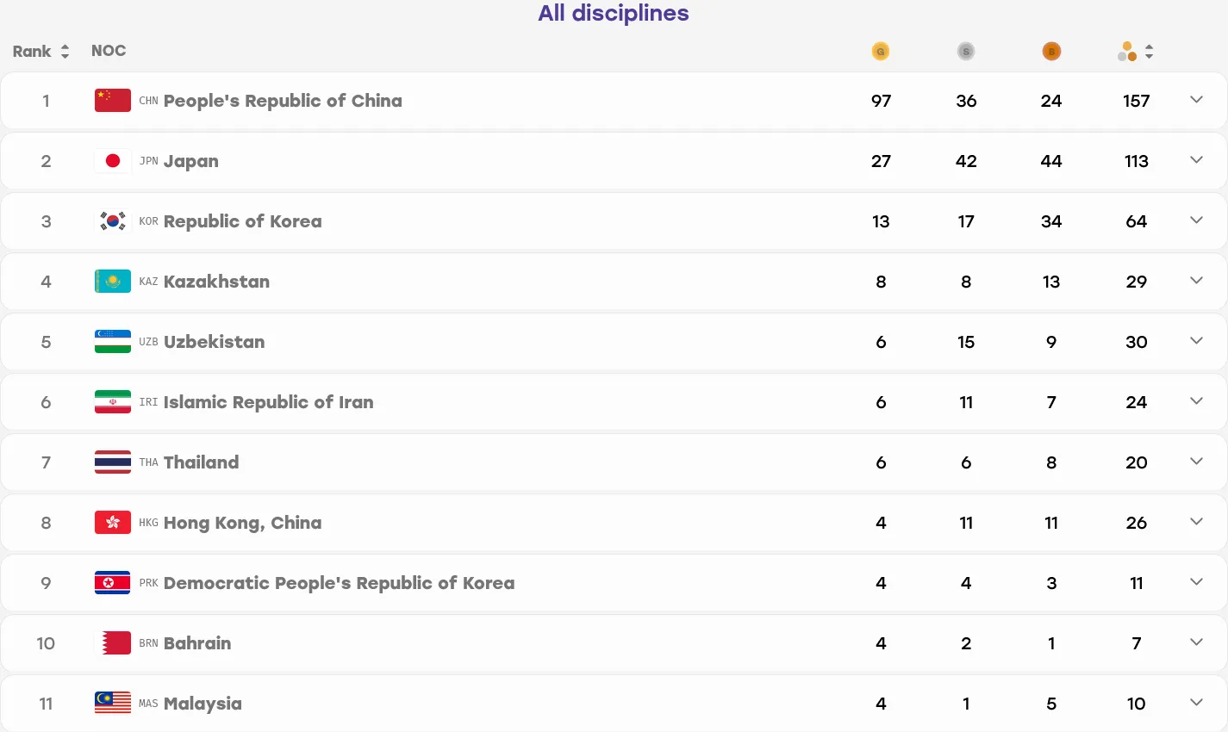Expand the Republic of Korea row
This screenshot has width=1228, height=732.
tap(1196, 220)
